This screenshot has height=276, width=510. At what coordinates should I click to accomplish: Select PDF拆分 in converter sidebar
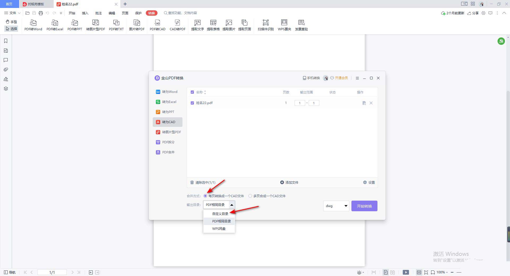[x=167, y=142]
